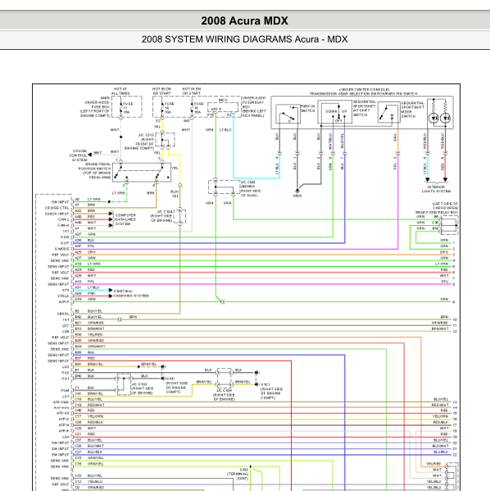
Task: Click the Sequential Sportshift Mode Switch symbol
Action: point(388,112)
